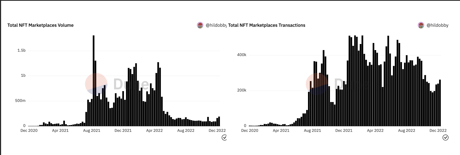Viewport: 460px width, 155px height.
Task: Select the tallest bar in the Volume chart
Action: tap(93, 80)
